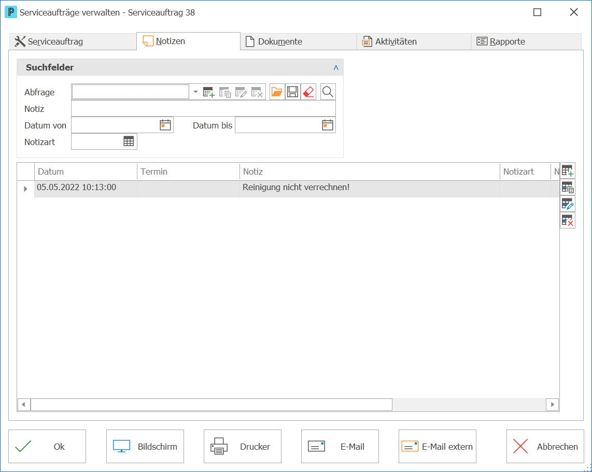This screenshot has width=592, height=472.
Task: Click the Bildschirm button
Action: click(145, 446)
